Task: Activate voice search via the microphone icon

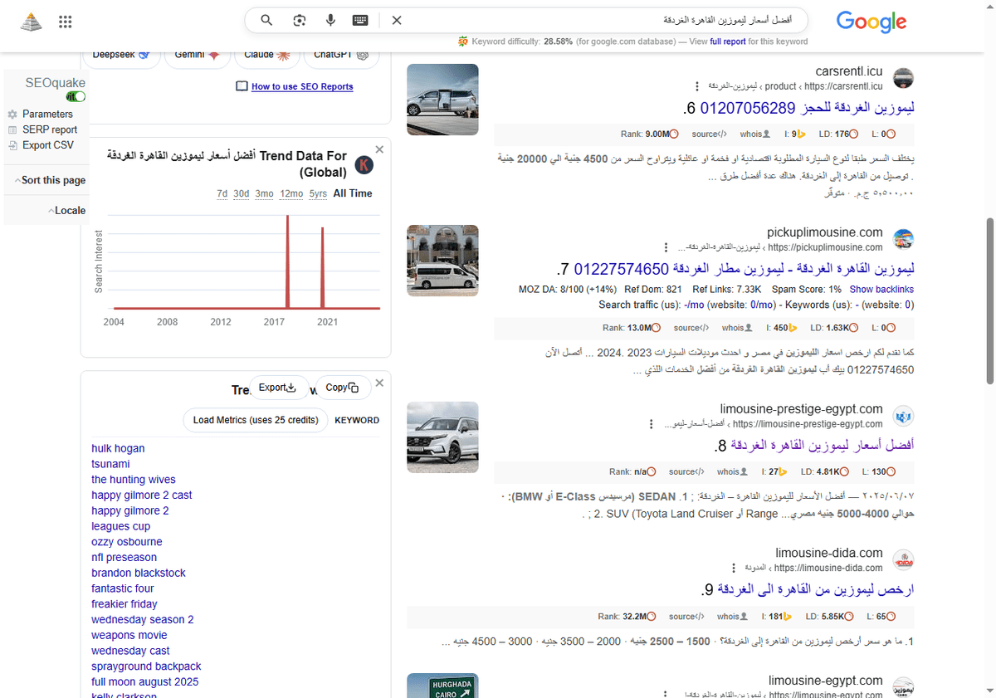Action: click(x=330, y=20)
